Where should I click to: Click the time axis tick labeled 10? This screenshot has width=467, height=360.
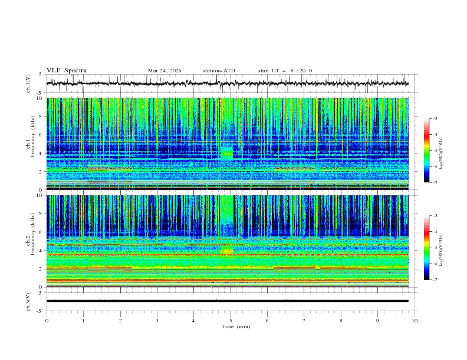pos(415,321)
